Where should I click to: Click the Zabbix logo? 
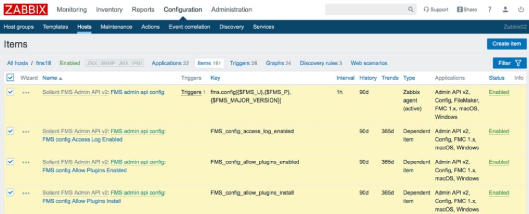pos(26,9)
